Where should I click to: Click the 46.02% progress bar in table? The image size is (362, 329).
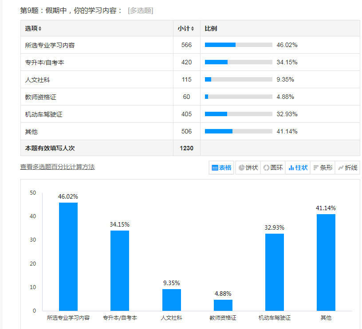pos(238,45)
